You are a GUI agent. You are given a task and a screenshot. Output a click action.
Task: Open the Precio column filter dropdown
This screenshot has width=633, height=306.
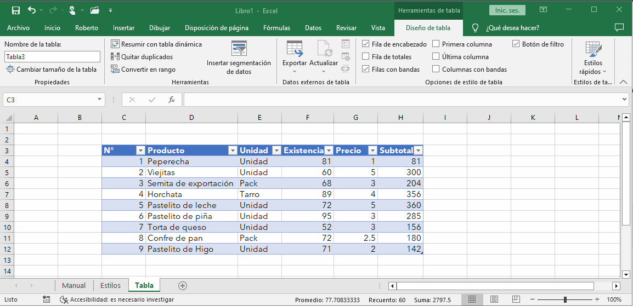point(372,151)
